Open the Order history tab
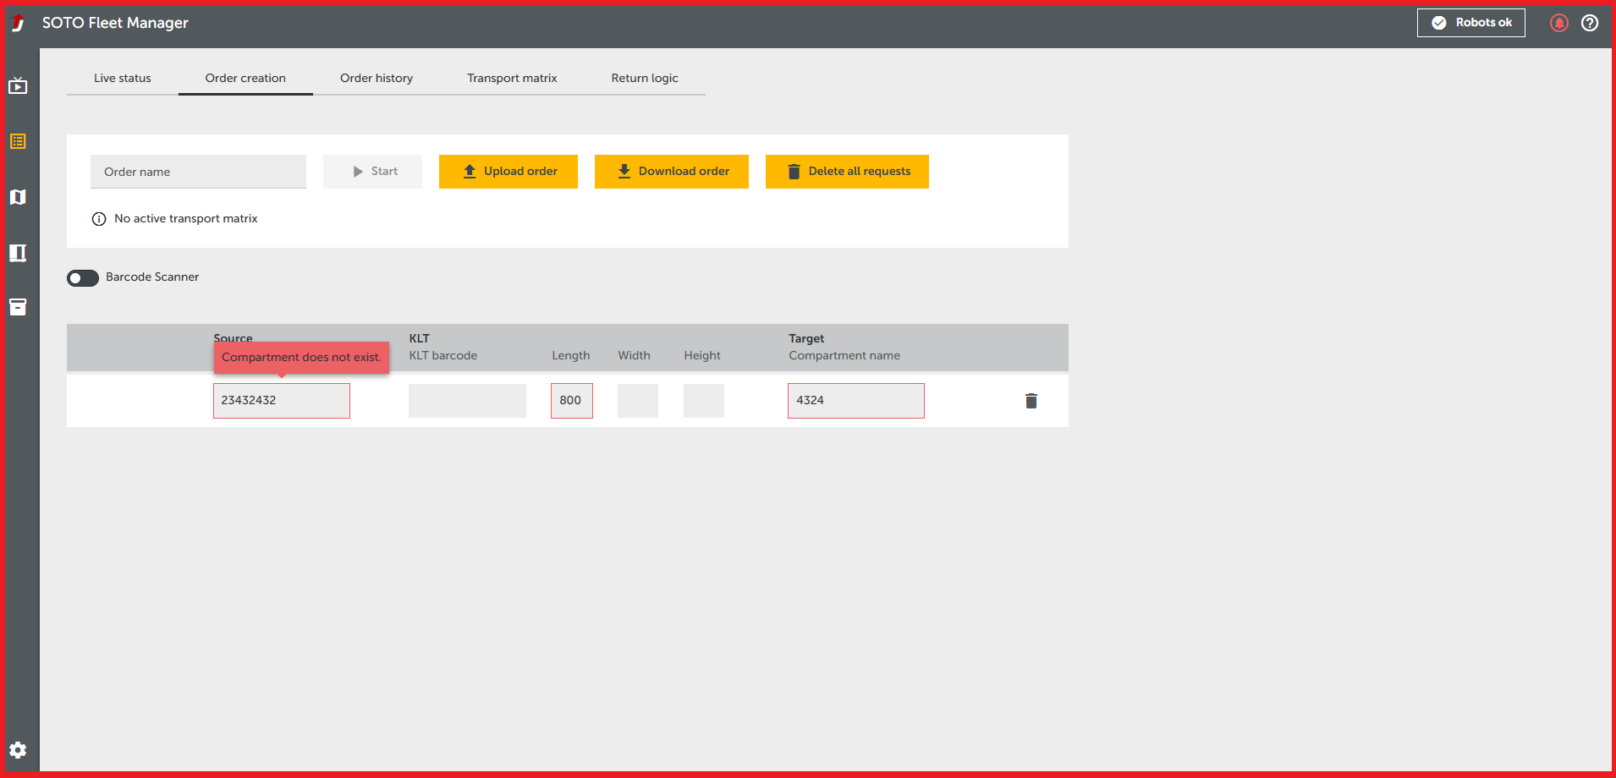Screen dimensions: 1616x778 377,78
